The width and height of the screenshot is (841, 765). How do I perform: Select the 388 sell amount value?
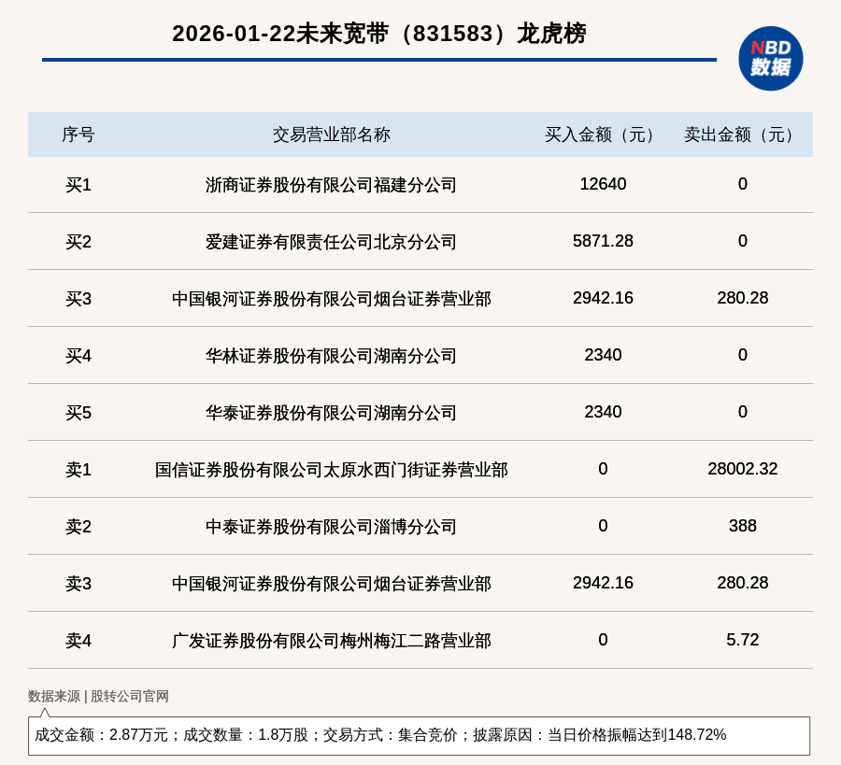tap(742, 526)
